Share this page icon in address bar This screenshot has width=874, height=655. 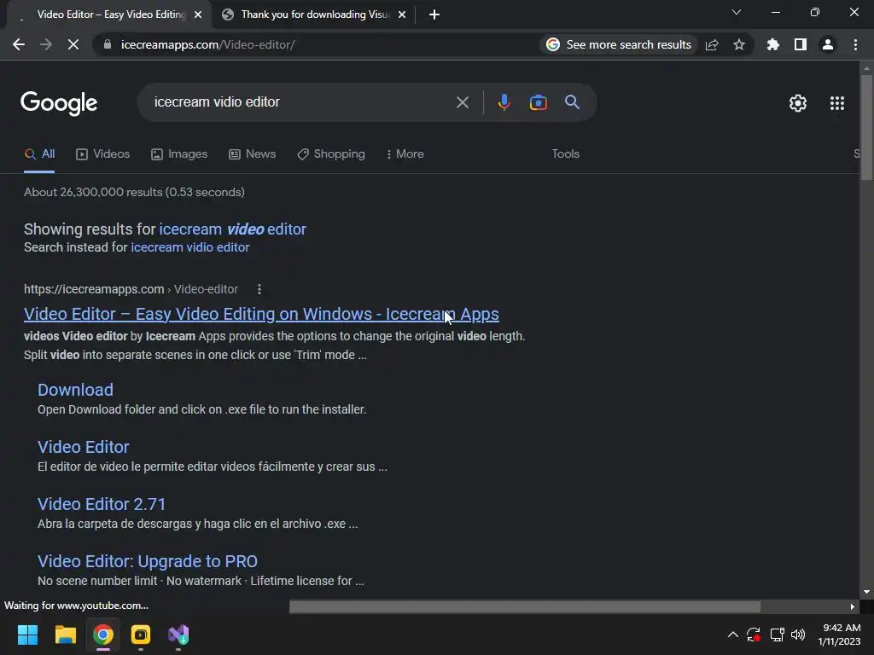(712, 44)
